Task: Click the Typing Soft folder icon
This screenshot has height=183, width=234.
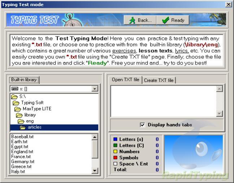Action: (x=16, y=103)
